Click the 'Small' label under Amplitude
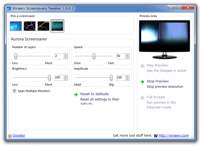Screen dimensions: 202x147 click(77, 85)
